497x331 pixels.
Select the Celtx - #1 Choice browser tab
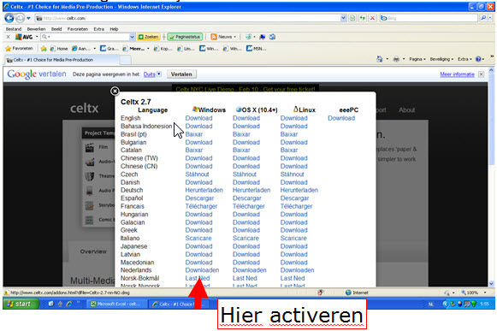coord(62,60)
